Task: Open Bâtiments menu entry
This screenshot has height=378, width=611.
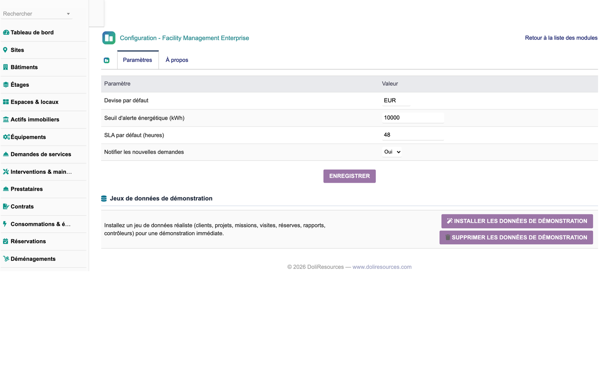Action: tap(24, 67)
